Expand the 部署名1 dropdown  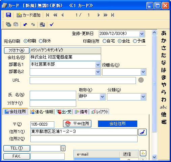[x=98, y=65]
